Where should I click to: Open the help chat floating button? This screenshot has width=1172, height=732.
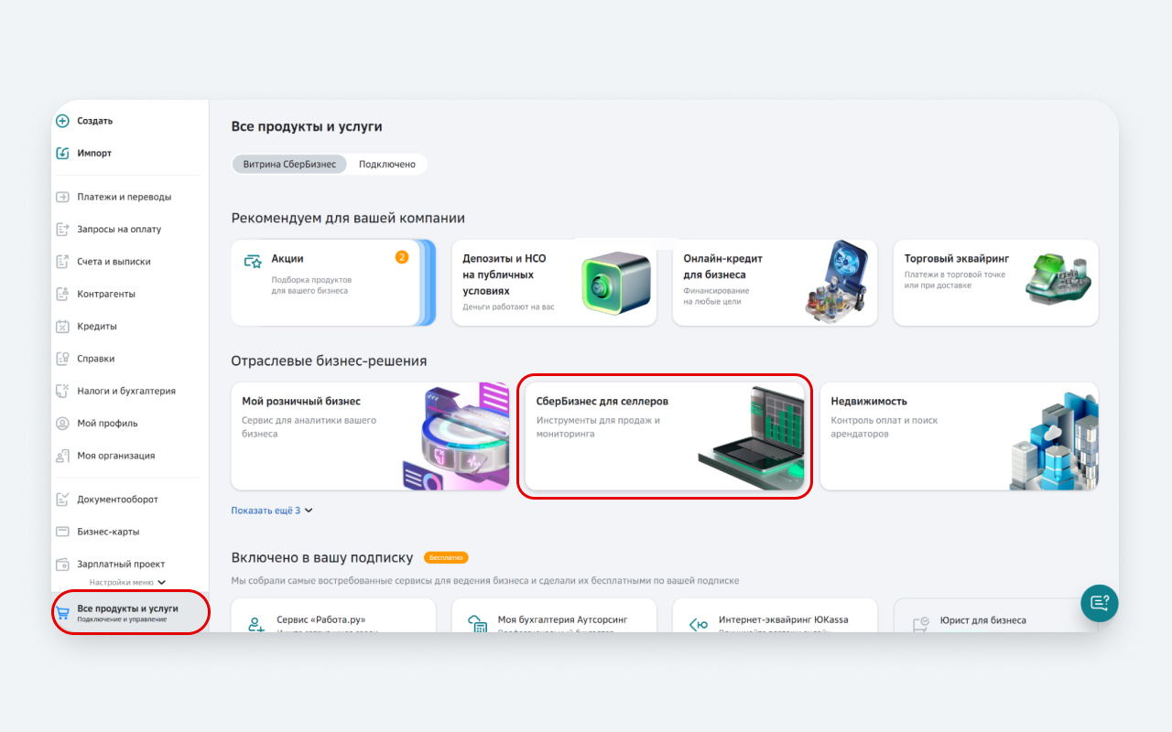pos(1100,603)
